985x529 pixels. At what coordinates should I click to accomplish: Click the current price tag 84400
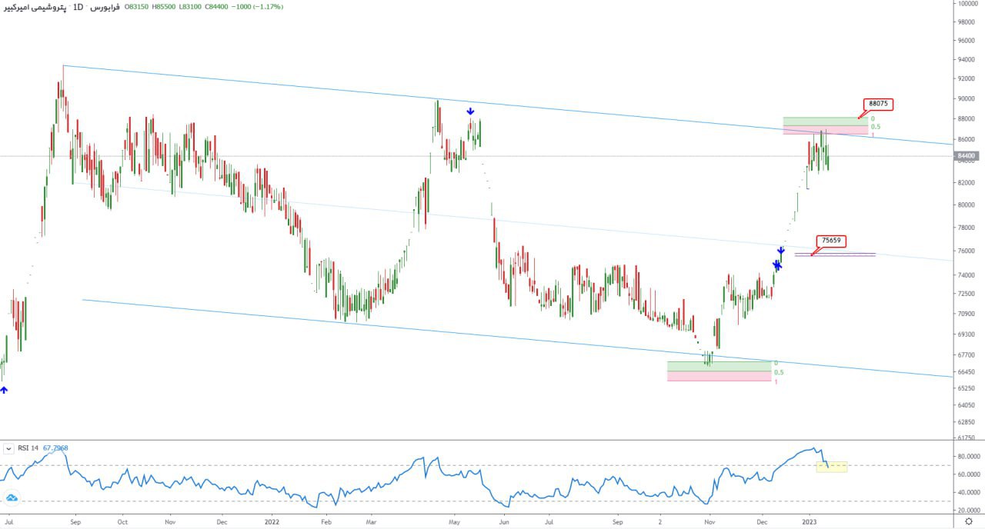coord(966,156)
